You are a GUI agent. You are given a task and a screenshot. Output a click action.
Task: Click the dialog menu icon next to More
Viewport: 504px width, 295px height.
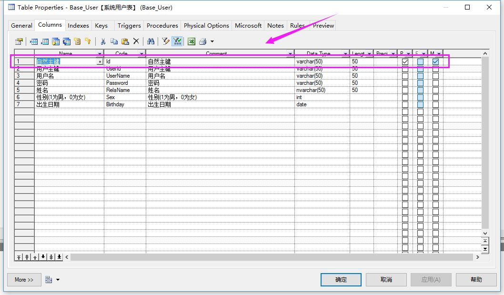click(49, 280)
